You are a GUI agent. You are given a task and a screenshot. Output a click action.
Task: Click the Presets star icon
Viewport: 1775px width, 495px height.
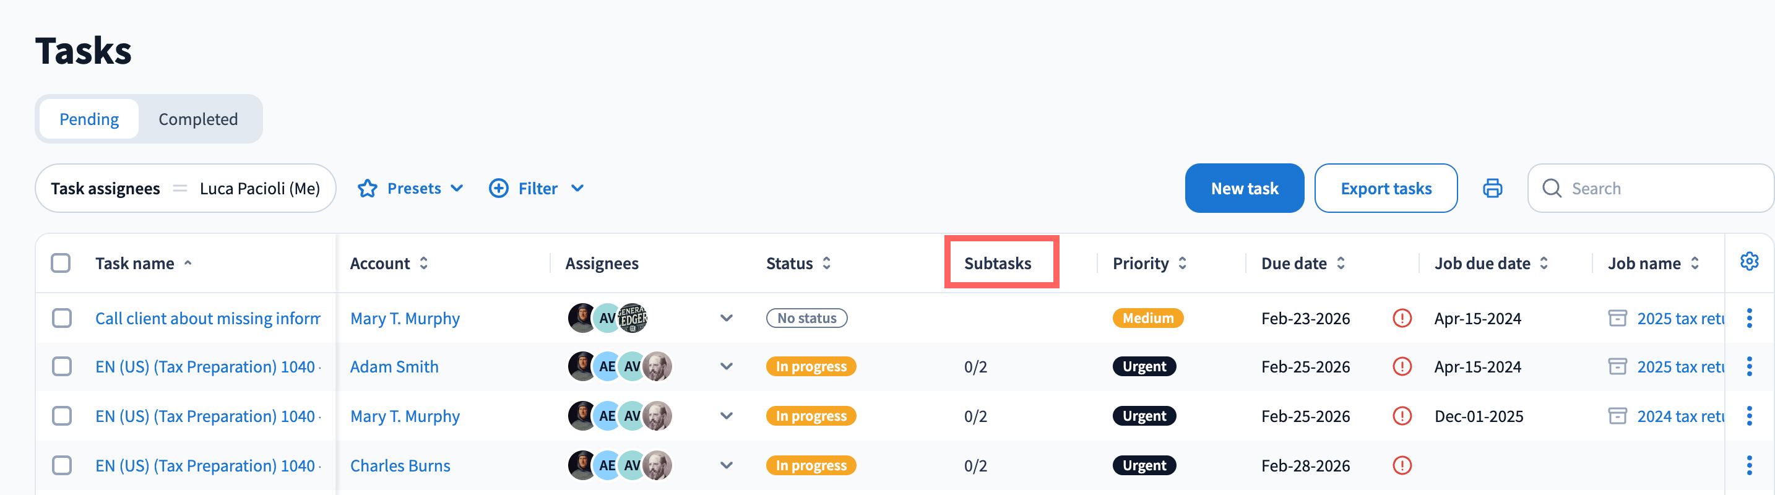367,188
